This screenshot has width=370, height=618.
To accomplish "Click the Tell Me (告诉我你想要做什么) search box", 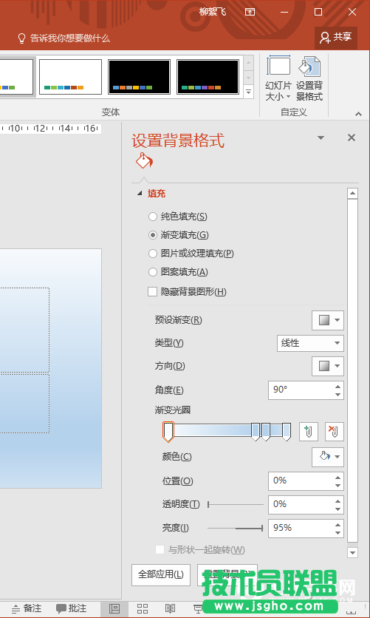I will coord(64,38).
